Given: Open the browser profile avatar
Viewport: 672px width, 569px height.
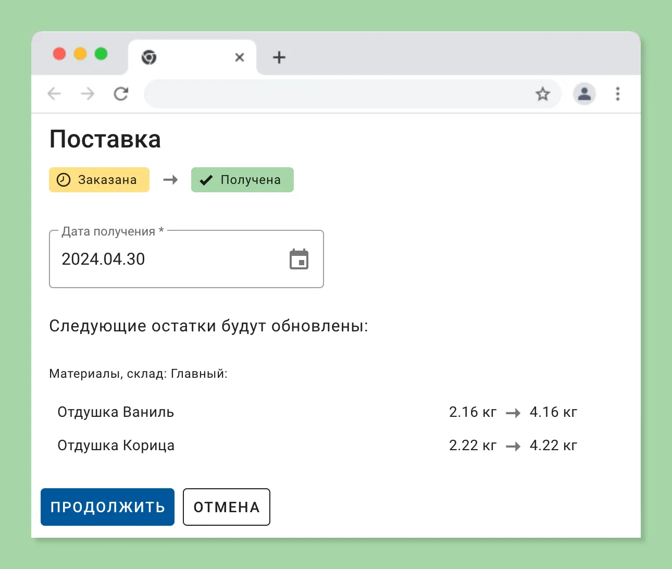Looking at the screenshot, I should (584, 94).
